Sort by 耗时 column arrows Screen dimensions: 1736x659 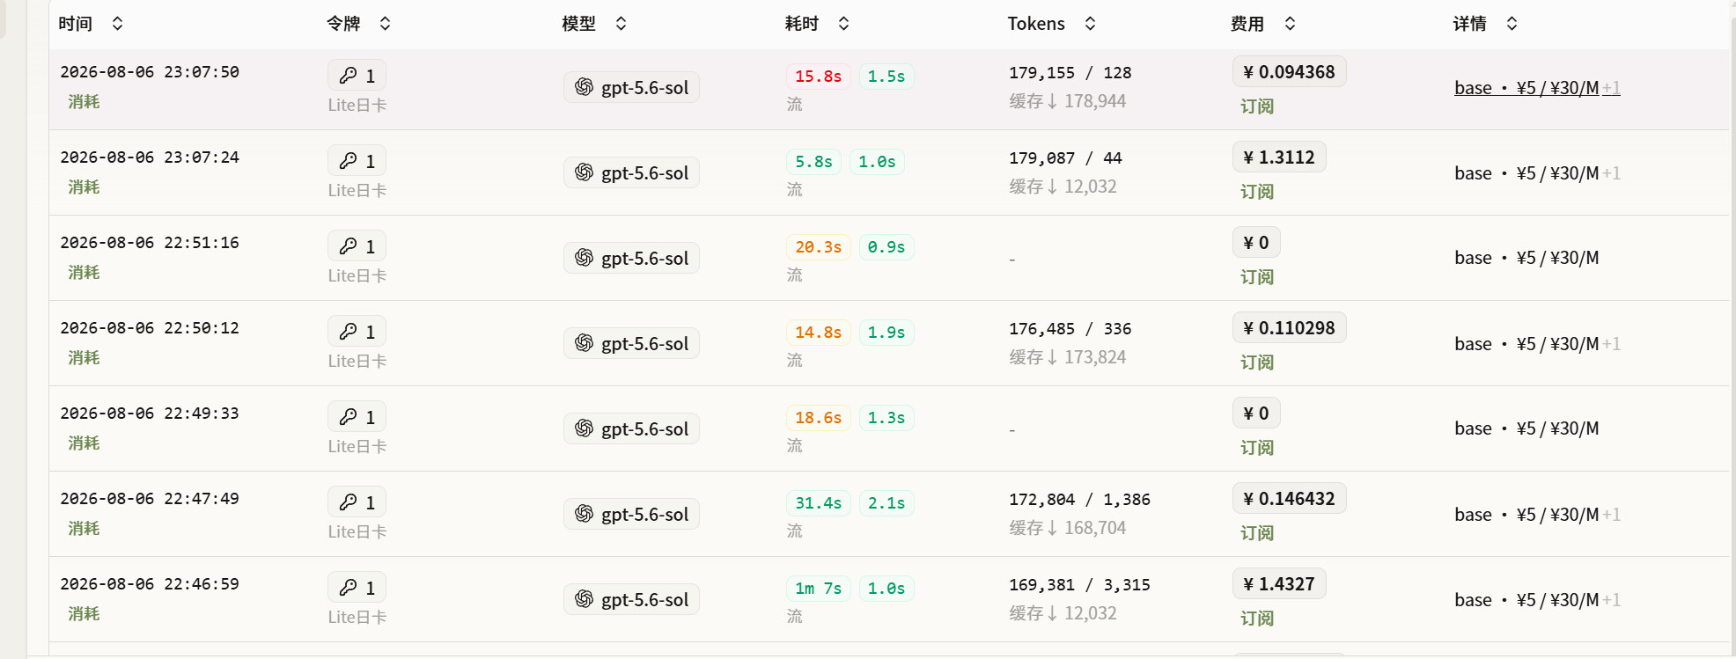pos(843,24)
